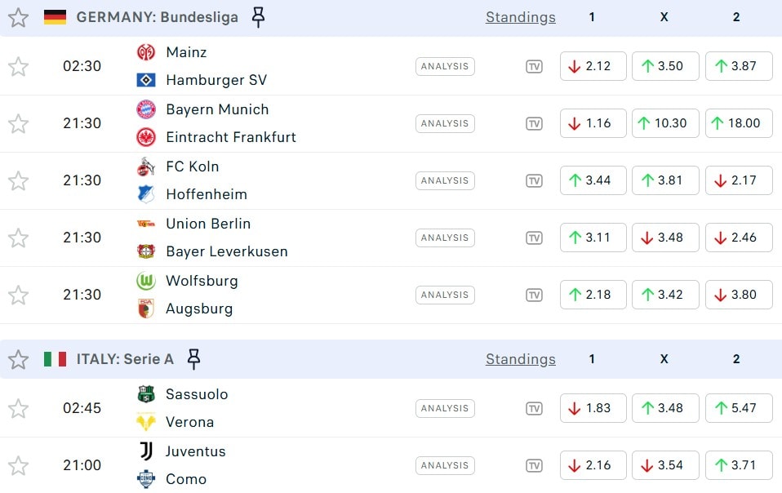782x493 pixels.
Task: Star the entire Bundesliga league
Action: pos(18,17)
